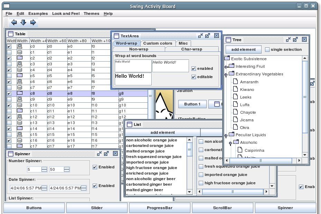The width and height of the screenshot is (321, 214).
Task: Click the down arrow toolbar icon
Action: click(23, 22)
